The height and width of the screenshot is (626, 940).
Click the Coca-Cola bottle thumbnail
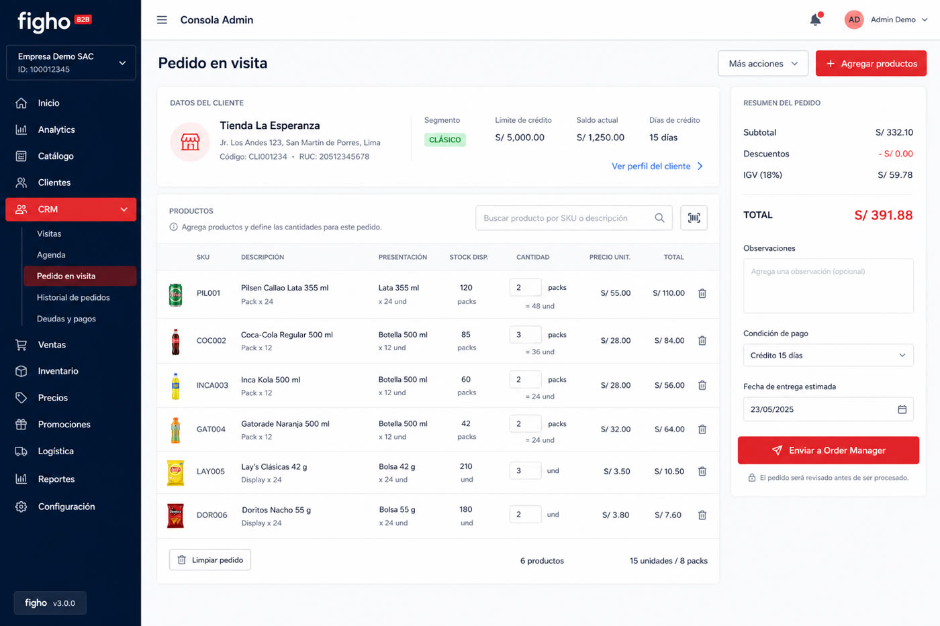tap(175, 342)
